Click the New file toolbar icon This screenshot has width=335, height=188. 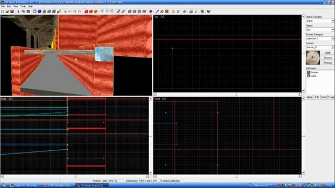click(x=3, y=11)
